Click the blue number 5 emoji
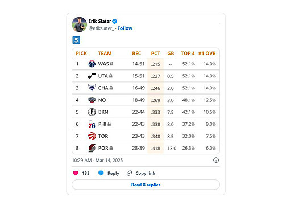Viewport: 307px width, 205px height. pyautogui.click(x=76, y=40)
